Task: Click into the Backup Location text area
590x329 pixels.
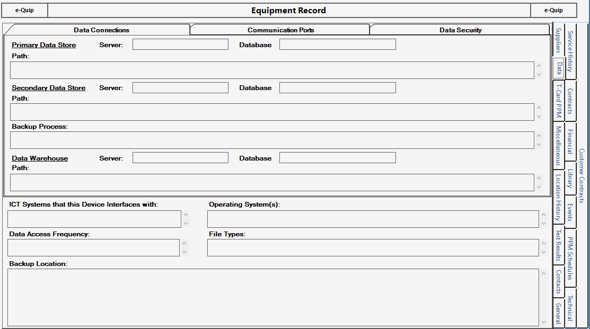Action: [x=273, y=297]
